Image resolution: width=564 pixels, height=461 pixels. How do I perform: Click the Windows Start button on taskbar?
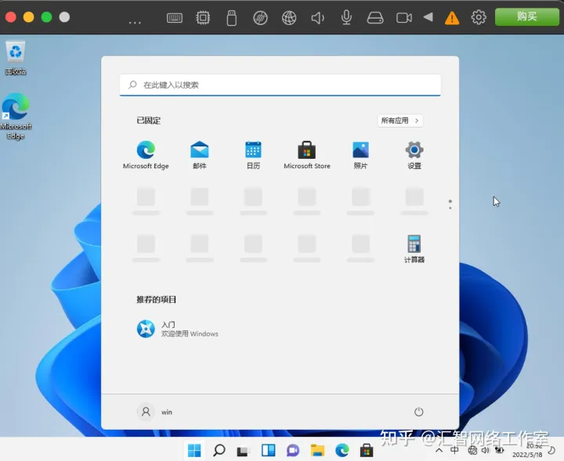point(194,450)
